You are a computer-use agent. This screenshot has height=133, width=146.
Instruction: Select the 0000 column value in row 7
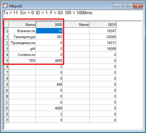tap(49, 72)
